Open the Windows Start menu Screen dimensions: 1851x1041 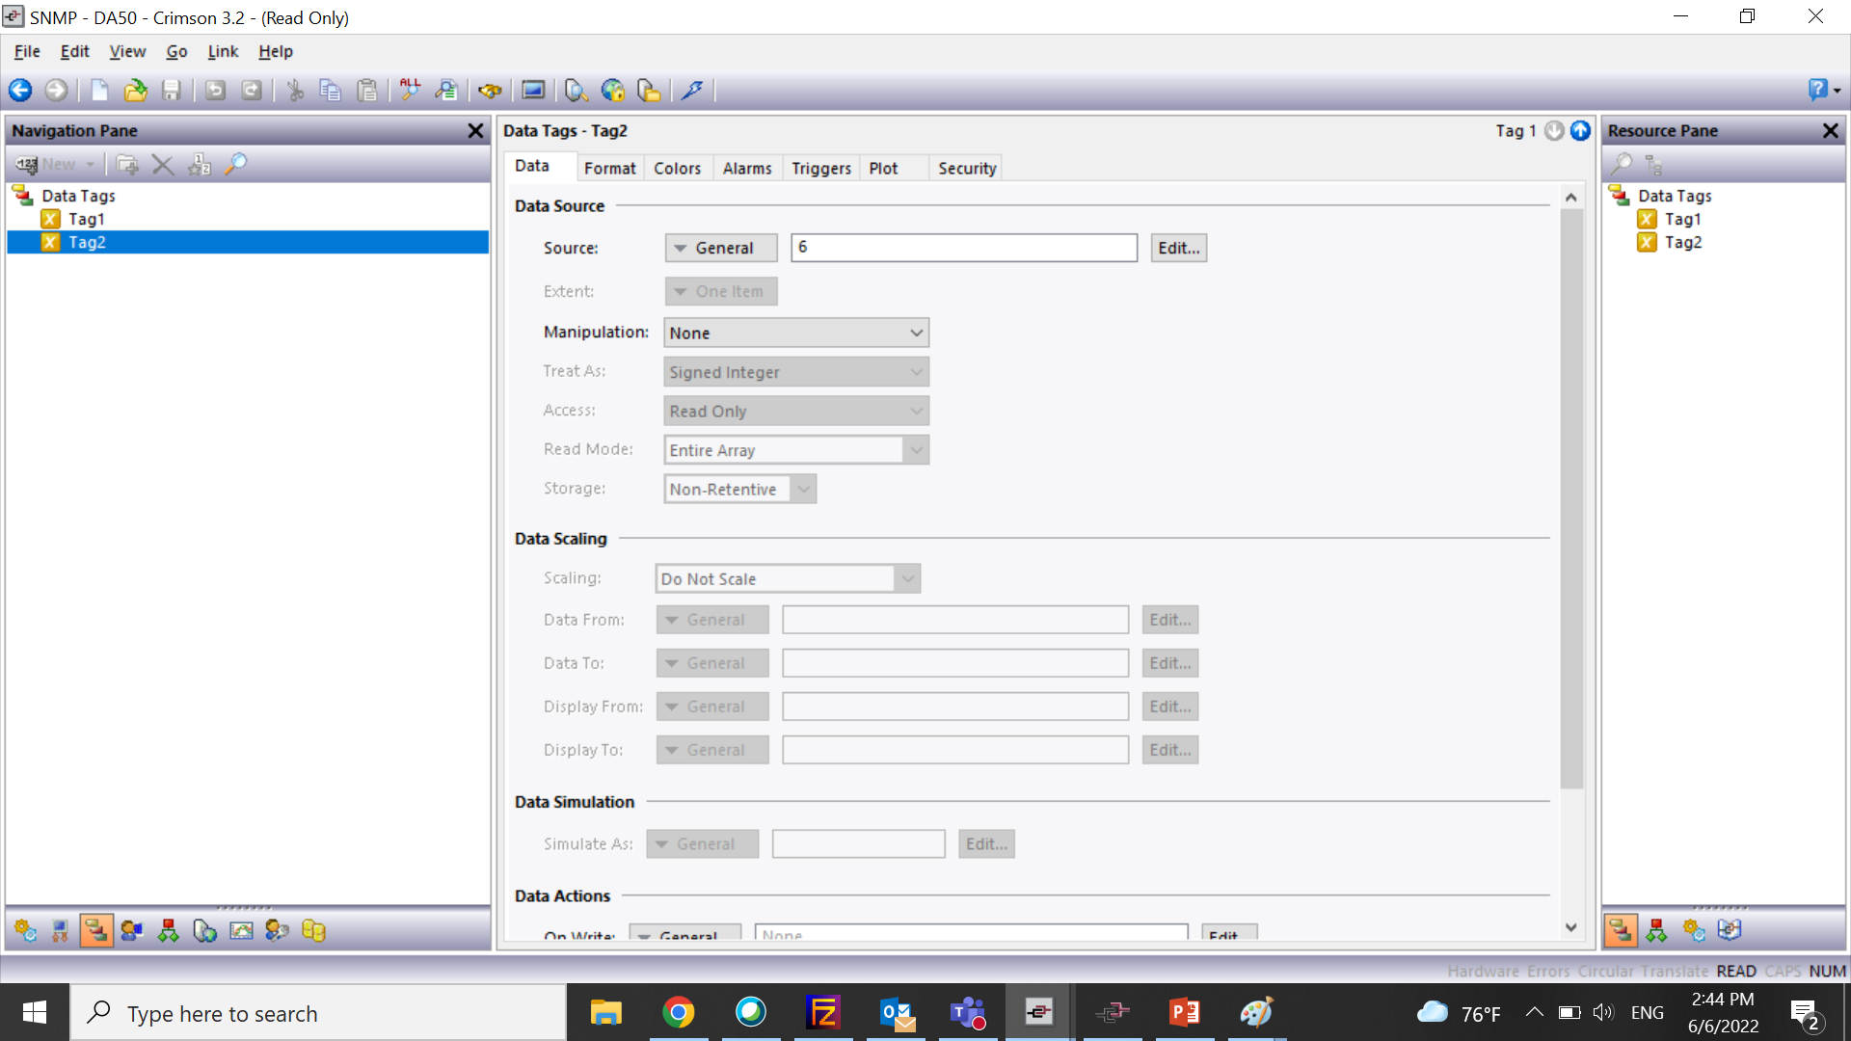[35, 1013]
